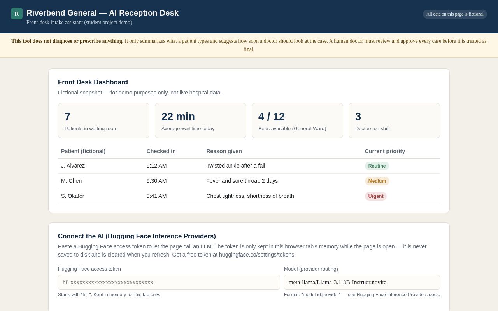This screenshot has width=498, height=311.
Task: Click 'Fever and sore throat, 2 days' reason
Action: click(x=242, y=181)
